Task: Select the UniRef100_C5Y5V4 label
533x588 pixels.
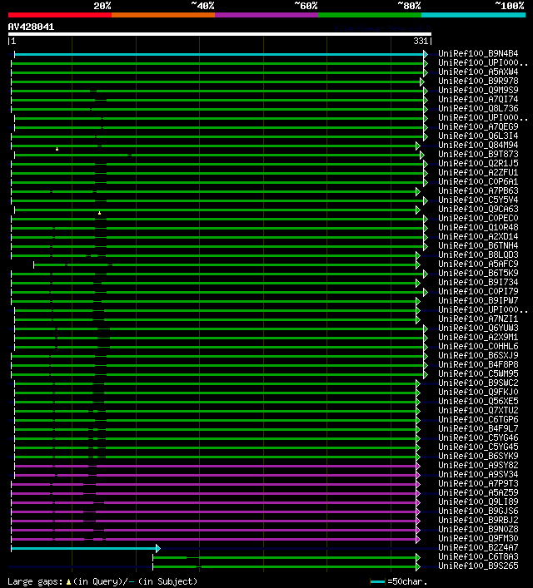Action: [x=478, y=200]
